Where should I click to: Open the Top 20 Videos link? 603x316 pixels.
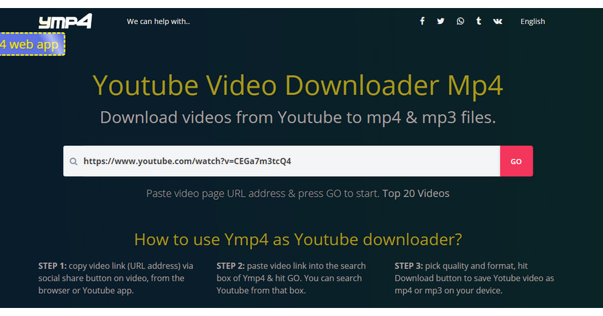point(415,193)
